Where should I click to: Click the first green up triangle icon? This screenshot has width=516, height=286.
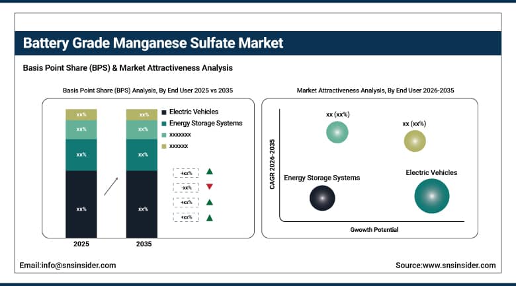click(209, 172)
